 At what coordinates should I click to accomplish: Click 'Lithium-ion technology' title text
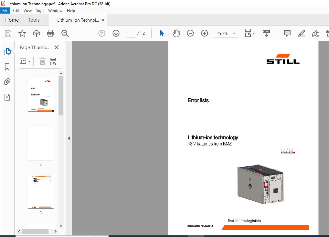point(213,137)
